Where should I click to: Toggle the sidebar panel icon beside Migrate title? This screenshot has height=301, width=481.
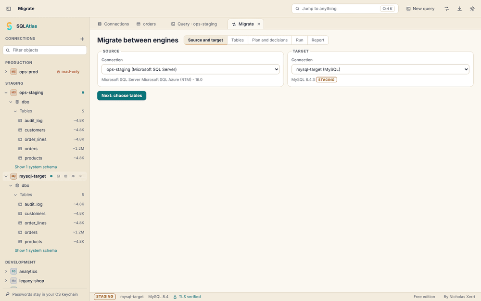click(x=9, y=9)
